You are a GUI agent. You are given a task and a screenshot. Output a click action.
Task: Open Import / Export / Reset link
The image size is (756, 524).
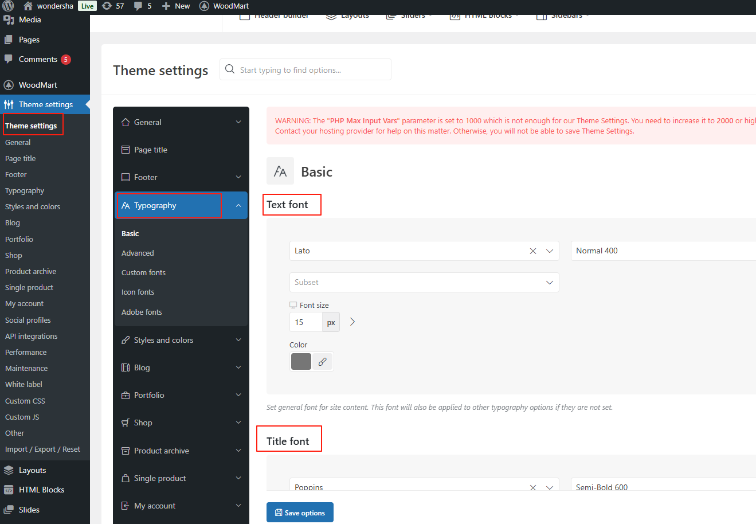pyautogui.click(x=42, y=449)
